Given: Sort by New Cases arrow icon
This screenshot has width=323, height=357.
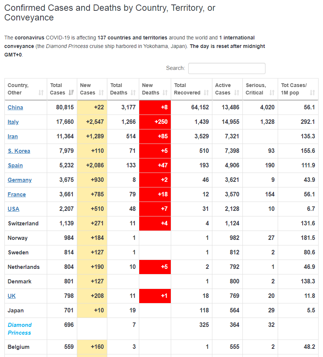Looking at the screenshot, I should pos(101,93).
